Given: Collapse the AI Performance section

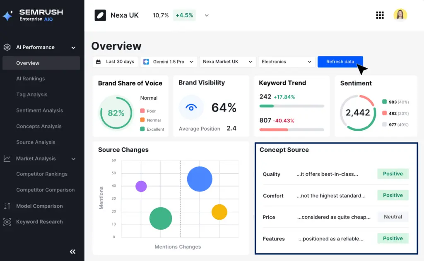Looking at the screenshot, I should [73, 47].
